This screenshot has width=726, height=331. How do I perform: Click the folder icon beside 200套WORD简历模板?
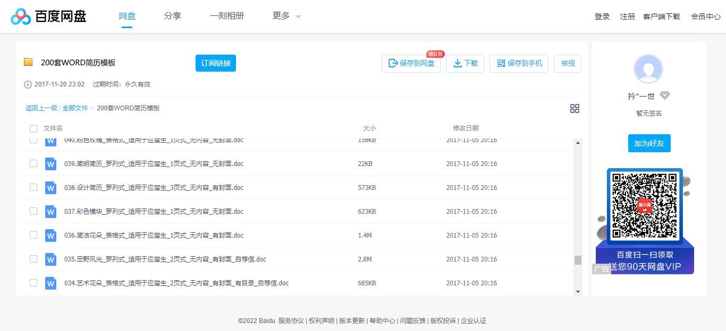[x=29, y=63]
